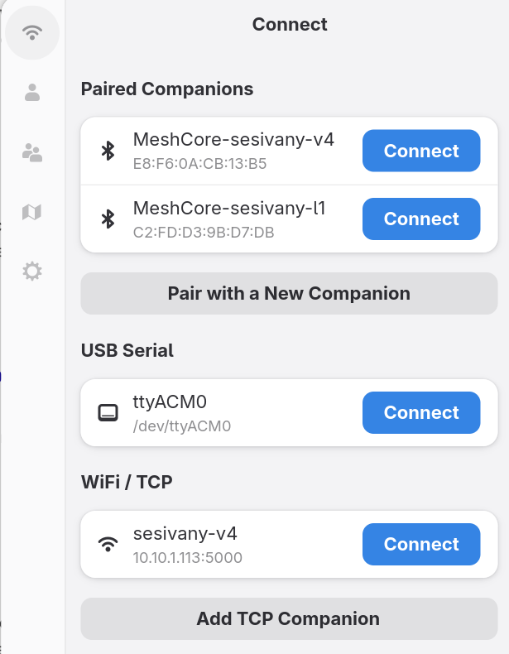Image resolution: width=509 pixels, height=654 pixels.
Task: Open the single-person contacts sidebar icon
Action: point(32,93)
